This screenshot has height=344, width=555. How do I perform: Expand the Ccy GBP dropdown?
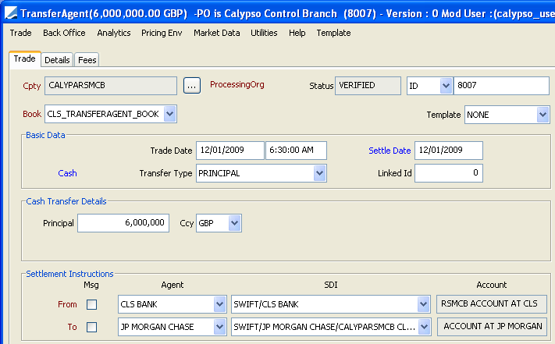pos(235,223)
